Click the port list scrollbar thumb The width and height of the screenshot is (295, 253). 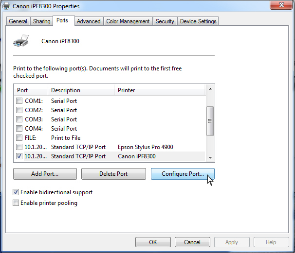pos(210,121)
